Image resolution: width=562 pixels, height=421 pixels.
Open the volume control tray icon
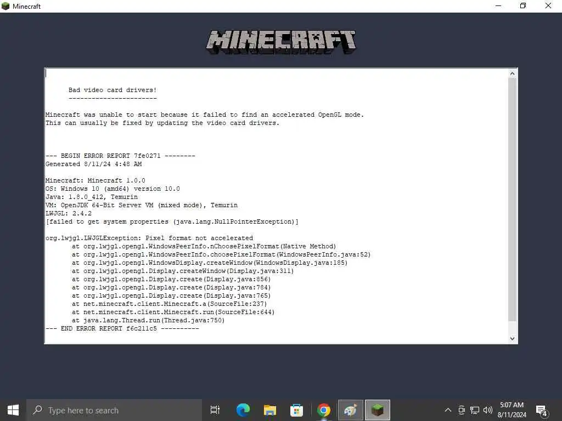(488, 410)
